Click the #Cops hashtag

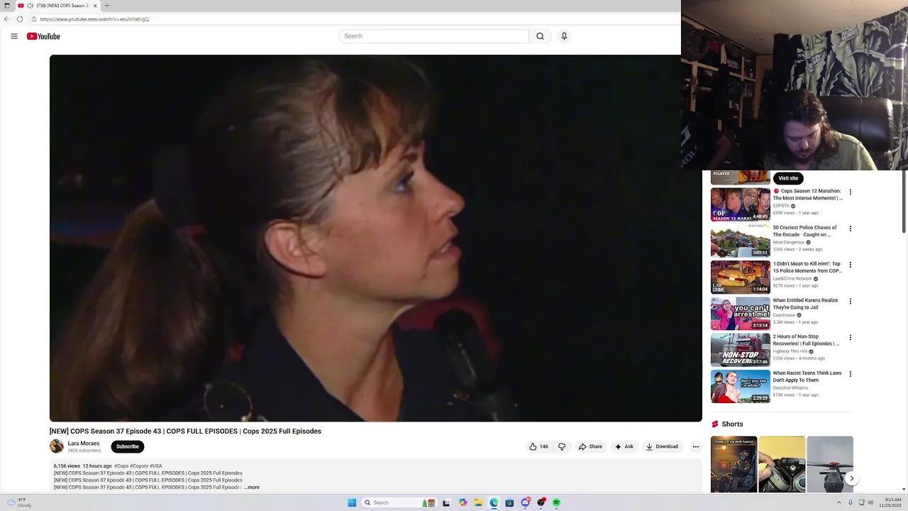(x=121, y=466)
